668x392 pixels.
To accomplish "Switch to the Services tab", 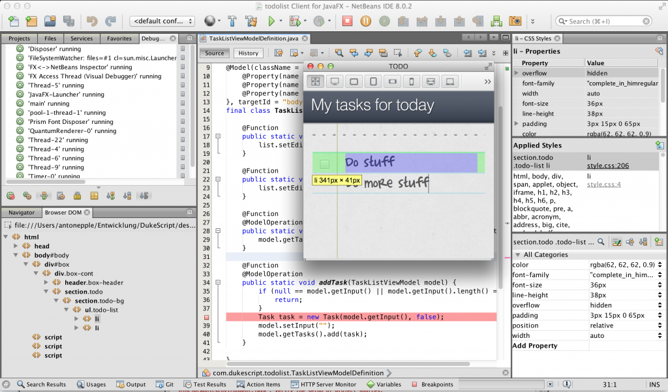I will coord(82,38).
